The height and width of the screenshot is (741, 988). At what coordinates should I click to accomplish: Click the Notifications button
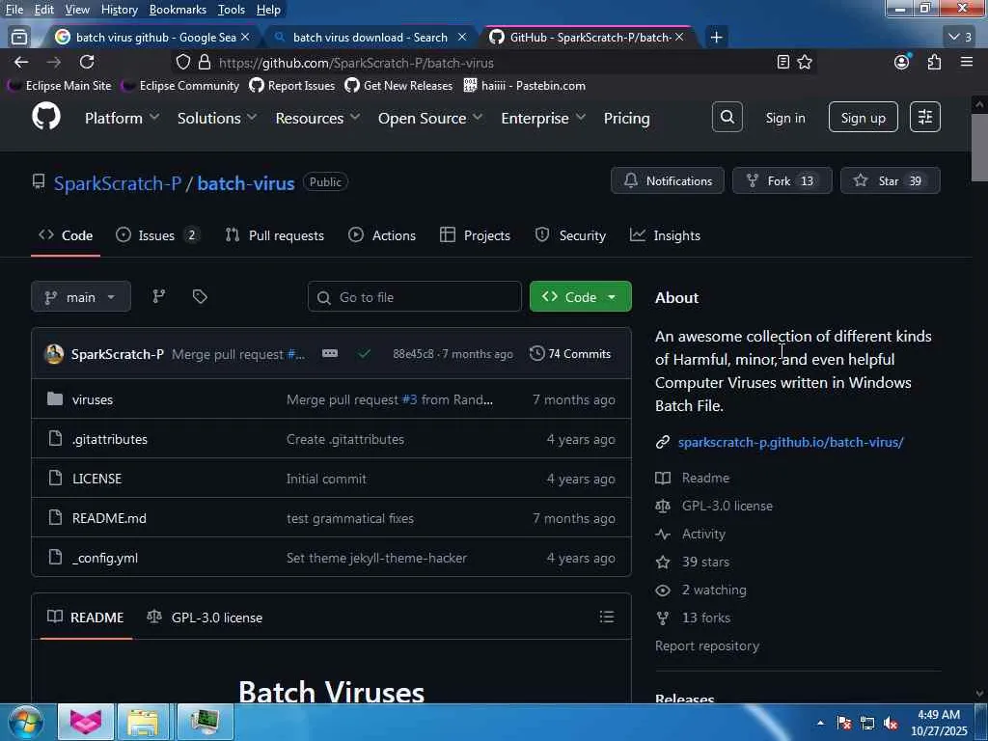tap(668, 180)
